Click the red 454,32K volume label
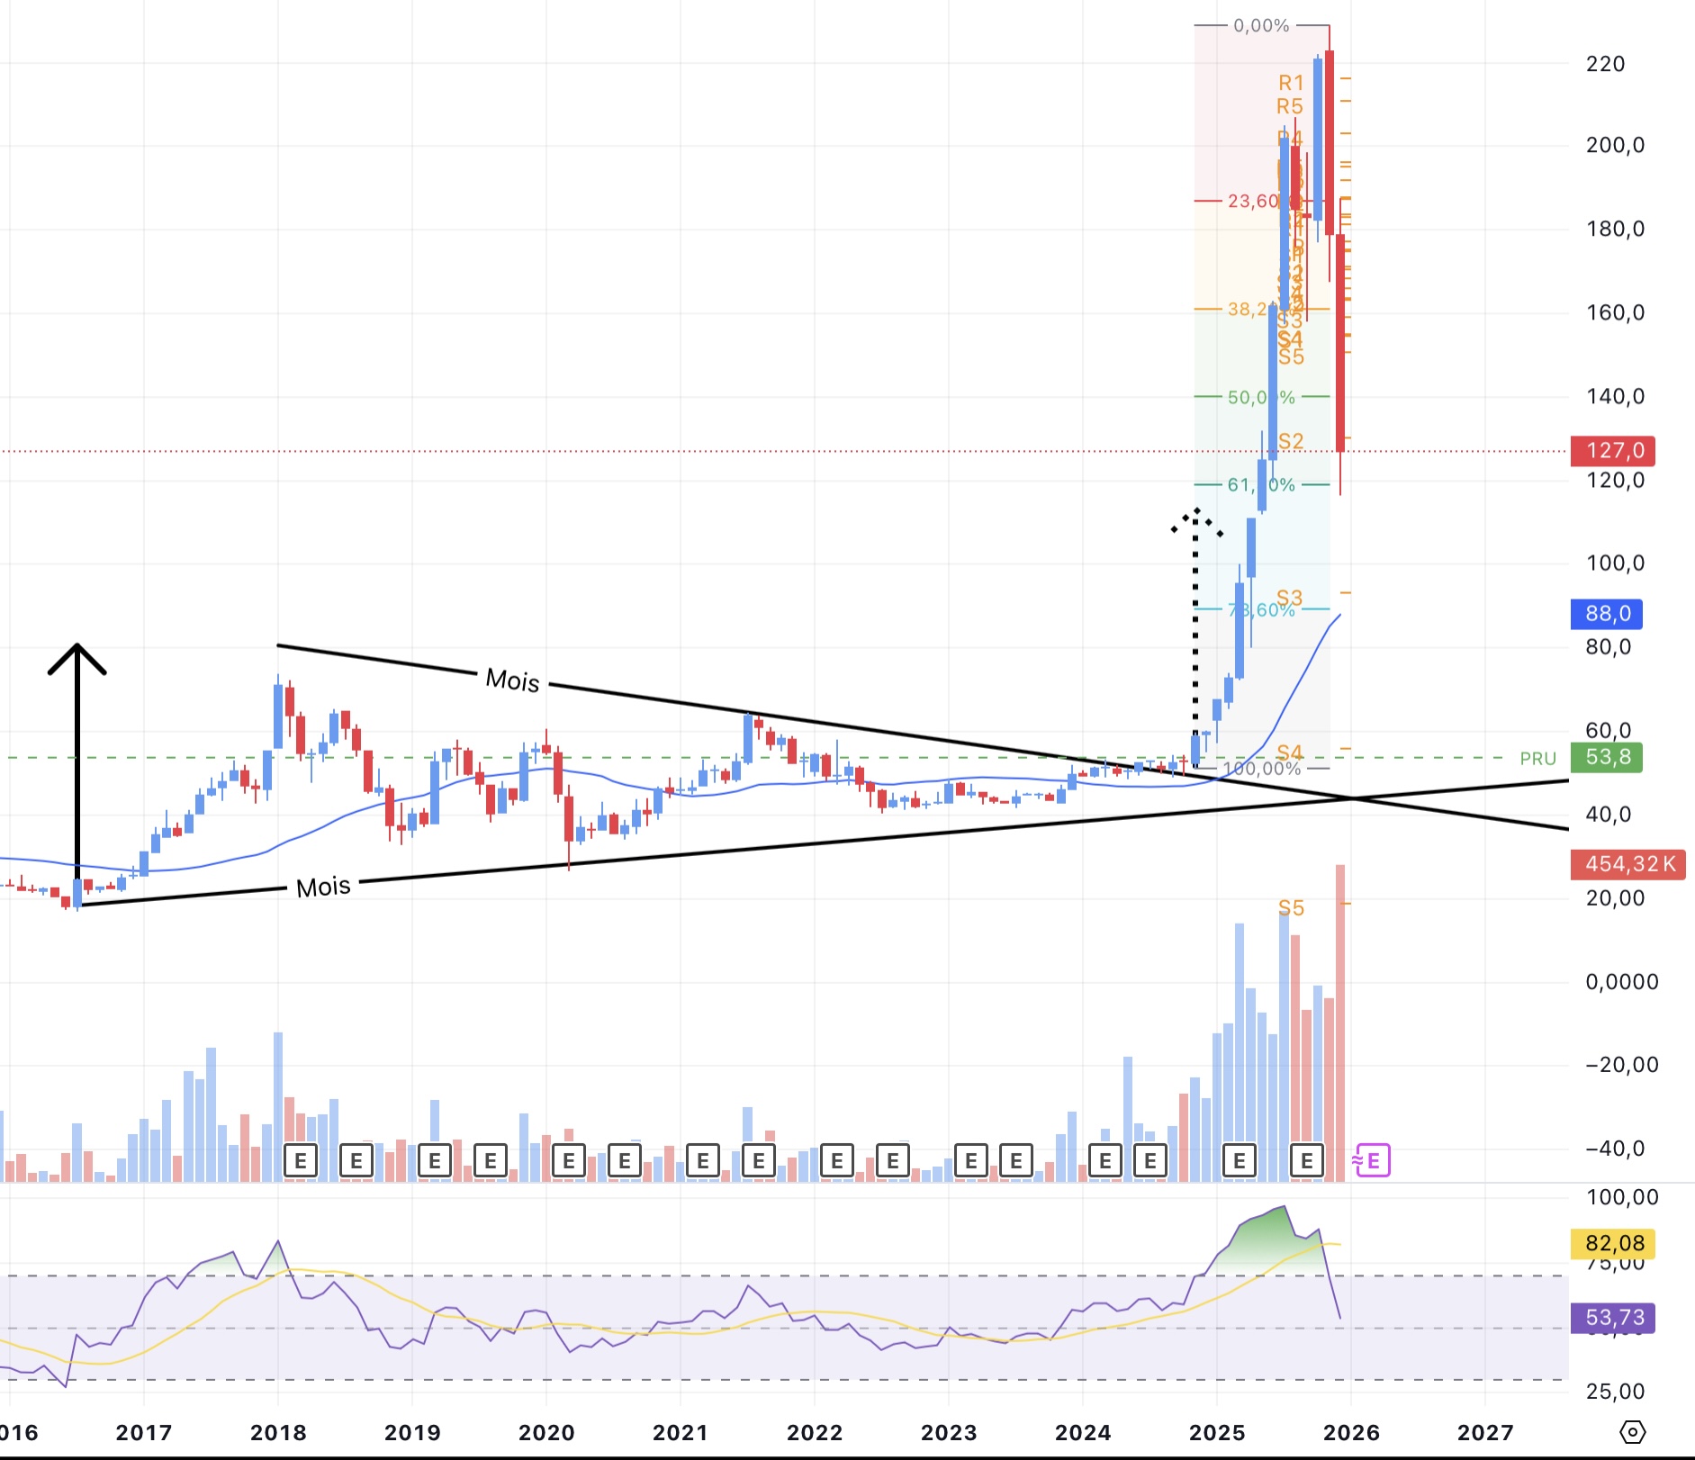 [x=1628, y=864]
